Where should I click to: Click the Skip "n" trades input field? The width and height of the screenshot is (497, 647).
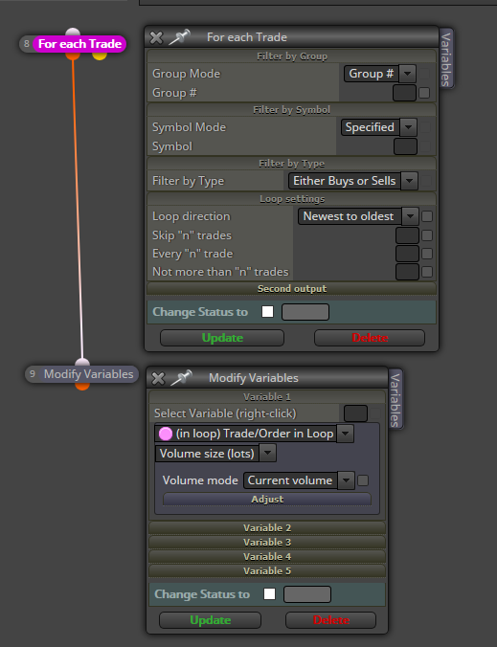(407, 235)
